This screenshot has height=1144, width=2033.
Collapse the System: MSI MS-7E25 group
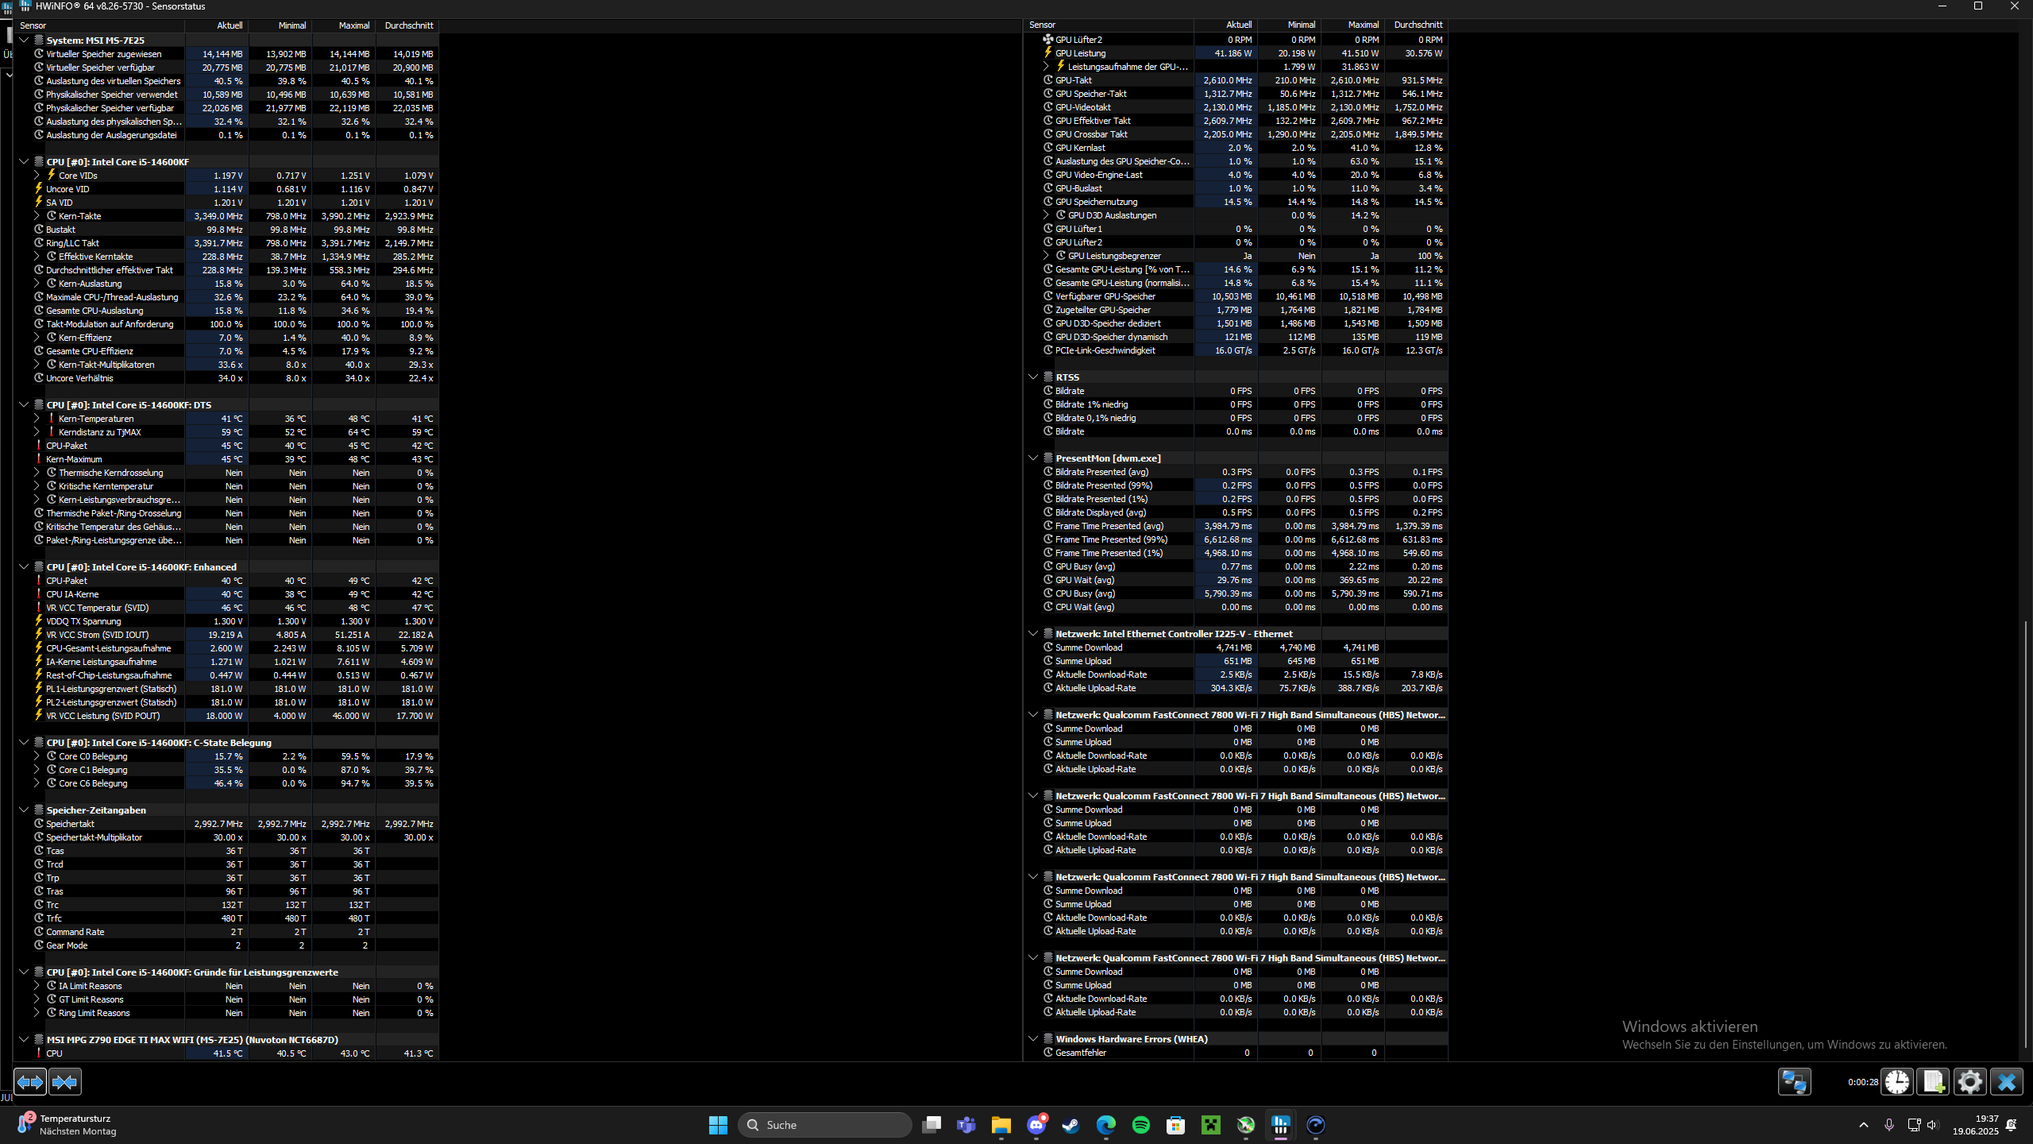coord(24,40)
